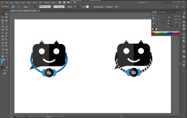Click the Cyan slider handle in Color panel

[169, 17]
